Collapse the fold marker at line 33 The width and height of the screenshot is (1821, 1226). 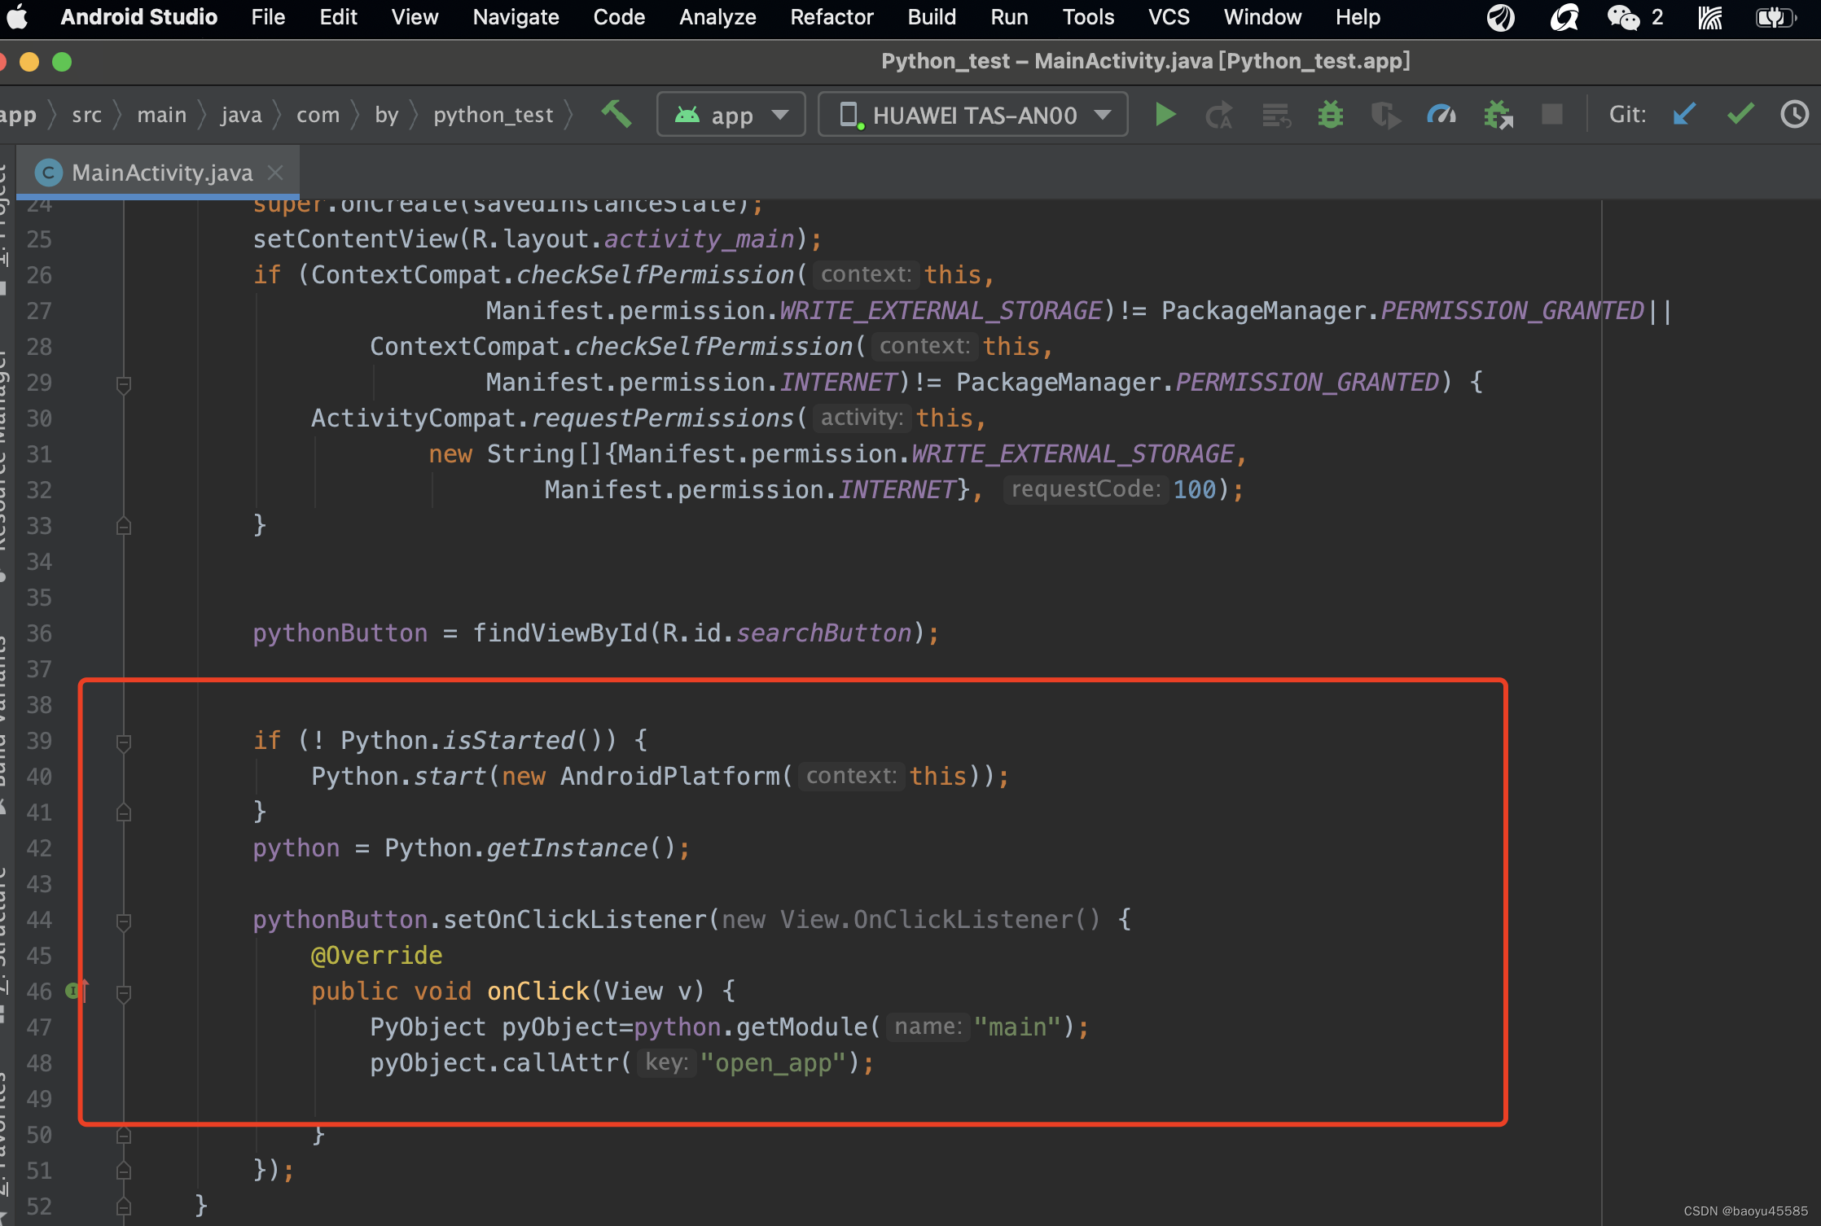point(124,526)
